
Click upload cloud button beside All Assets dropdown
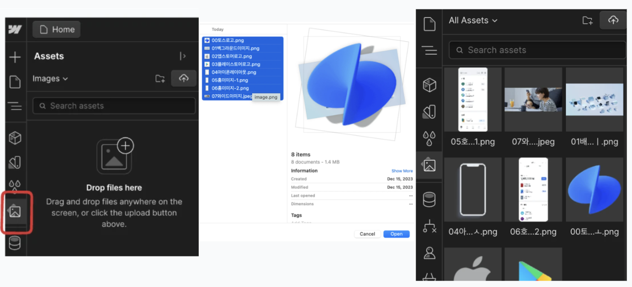click(613, 20)
